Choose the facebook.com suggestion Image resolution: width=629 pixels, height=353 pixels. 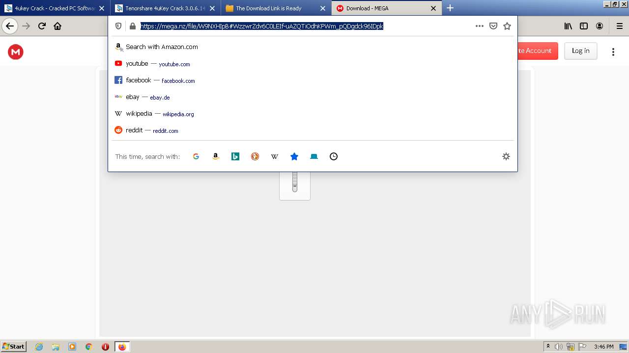[x=313, y=80]
